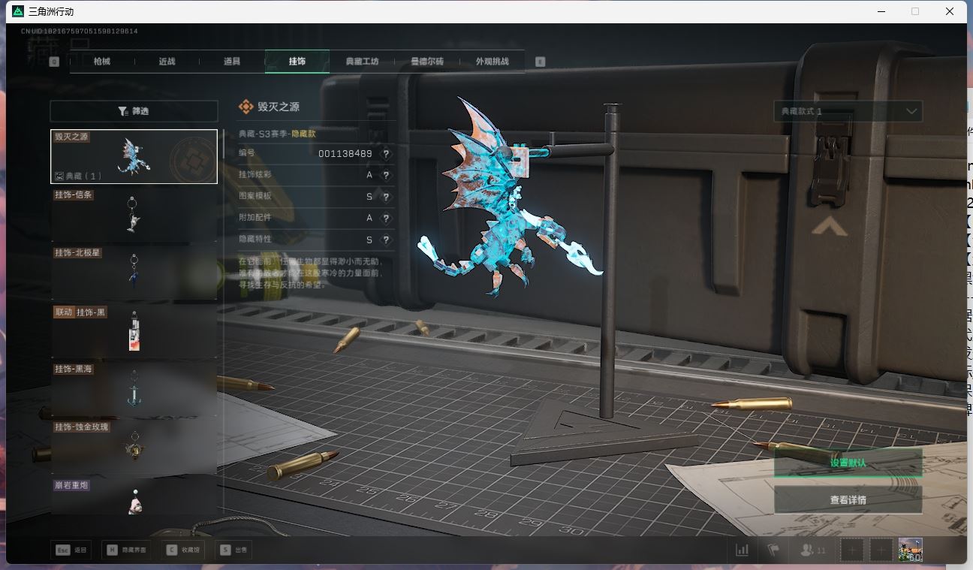Image resolution: width=973 pixels, height=570 pixels.
Task: Select the 挂饰-北极星 charm thumbnail
Action: (x=134, y=272)
